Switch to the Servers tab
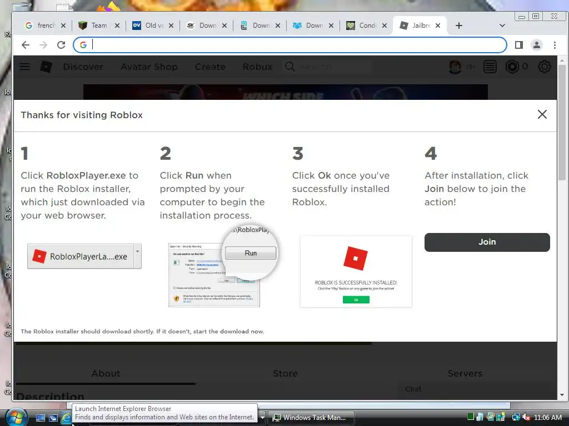The height and width of the screenshot is (426, 569). point(465,373)
